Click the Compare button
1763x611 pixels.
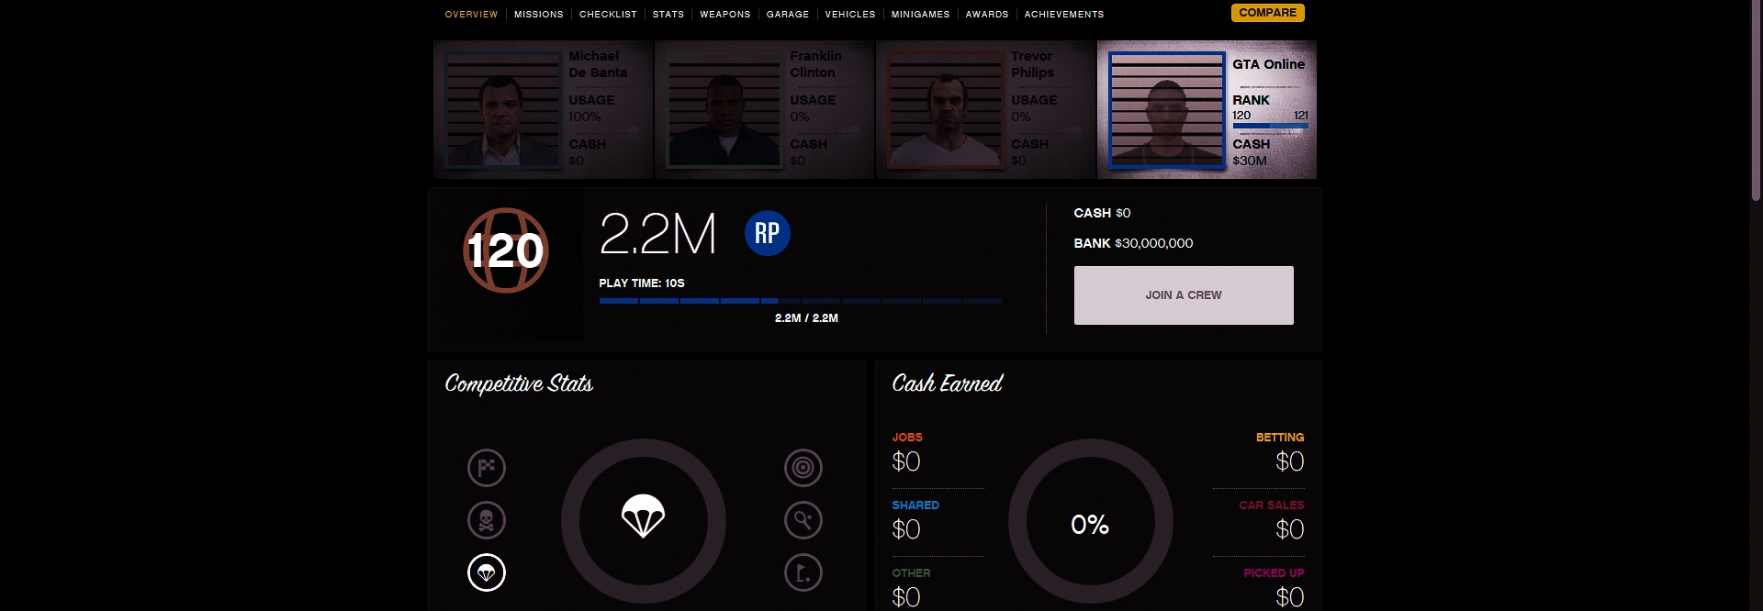pos(1268,13)
